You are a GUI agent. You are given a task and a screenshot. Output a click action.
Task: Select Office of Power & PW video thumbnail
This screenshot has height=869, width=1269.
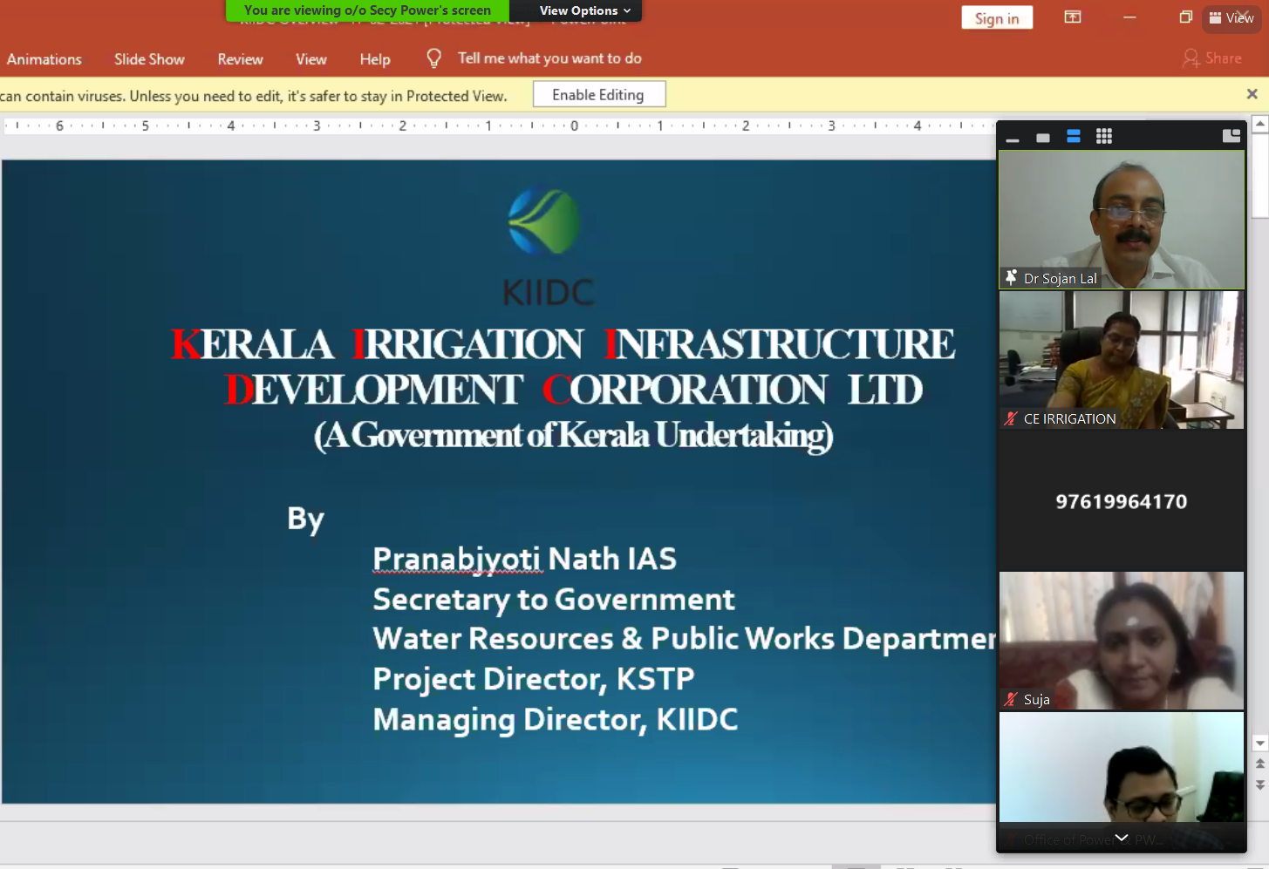tap(1122, 781)
